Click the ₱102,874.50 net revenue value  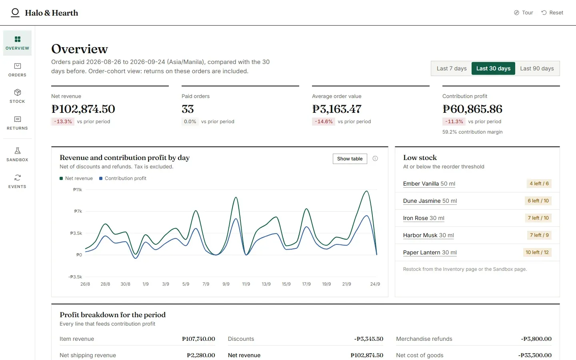point(83,109)
